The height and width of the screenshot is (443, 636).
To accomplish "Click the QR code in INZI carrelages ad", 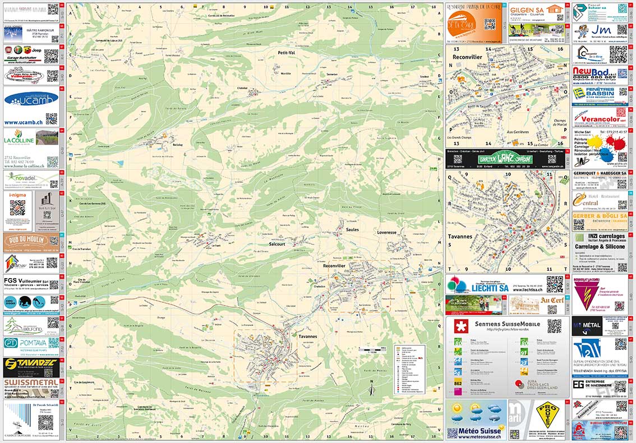I will pyautogui.click(x=623, y=267).
